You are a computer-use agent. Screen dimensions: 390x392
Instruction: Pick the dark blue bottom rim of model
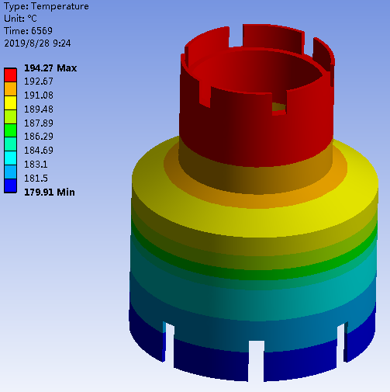point(212,363)
